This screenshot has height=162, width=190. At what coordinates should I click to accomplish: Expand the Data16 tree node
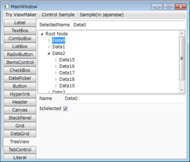[56, 66]
